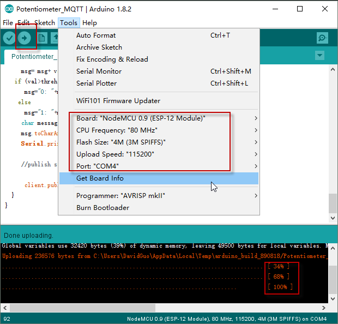Choose Archive Sketch
This screenshot has height=324, width=338.
(159, 47)
